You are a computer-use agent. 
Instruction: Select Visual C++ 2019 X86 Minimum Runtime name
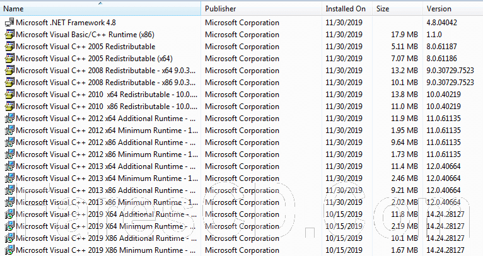coord(106,250)
